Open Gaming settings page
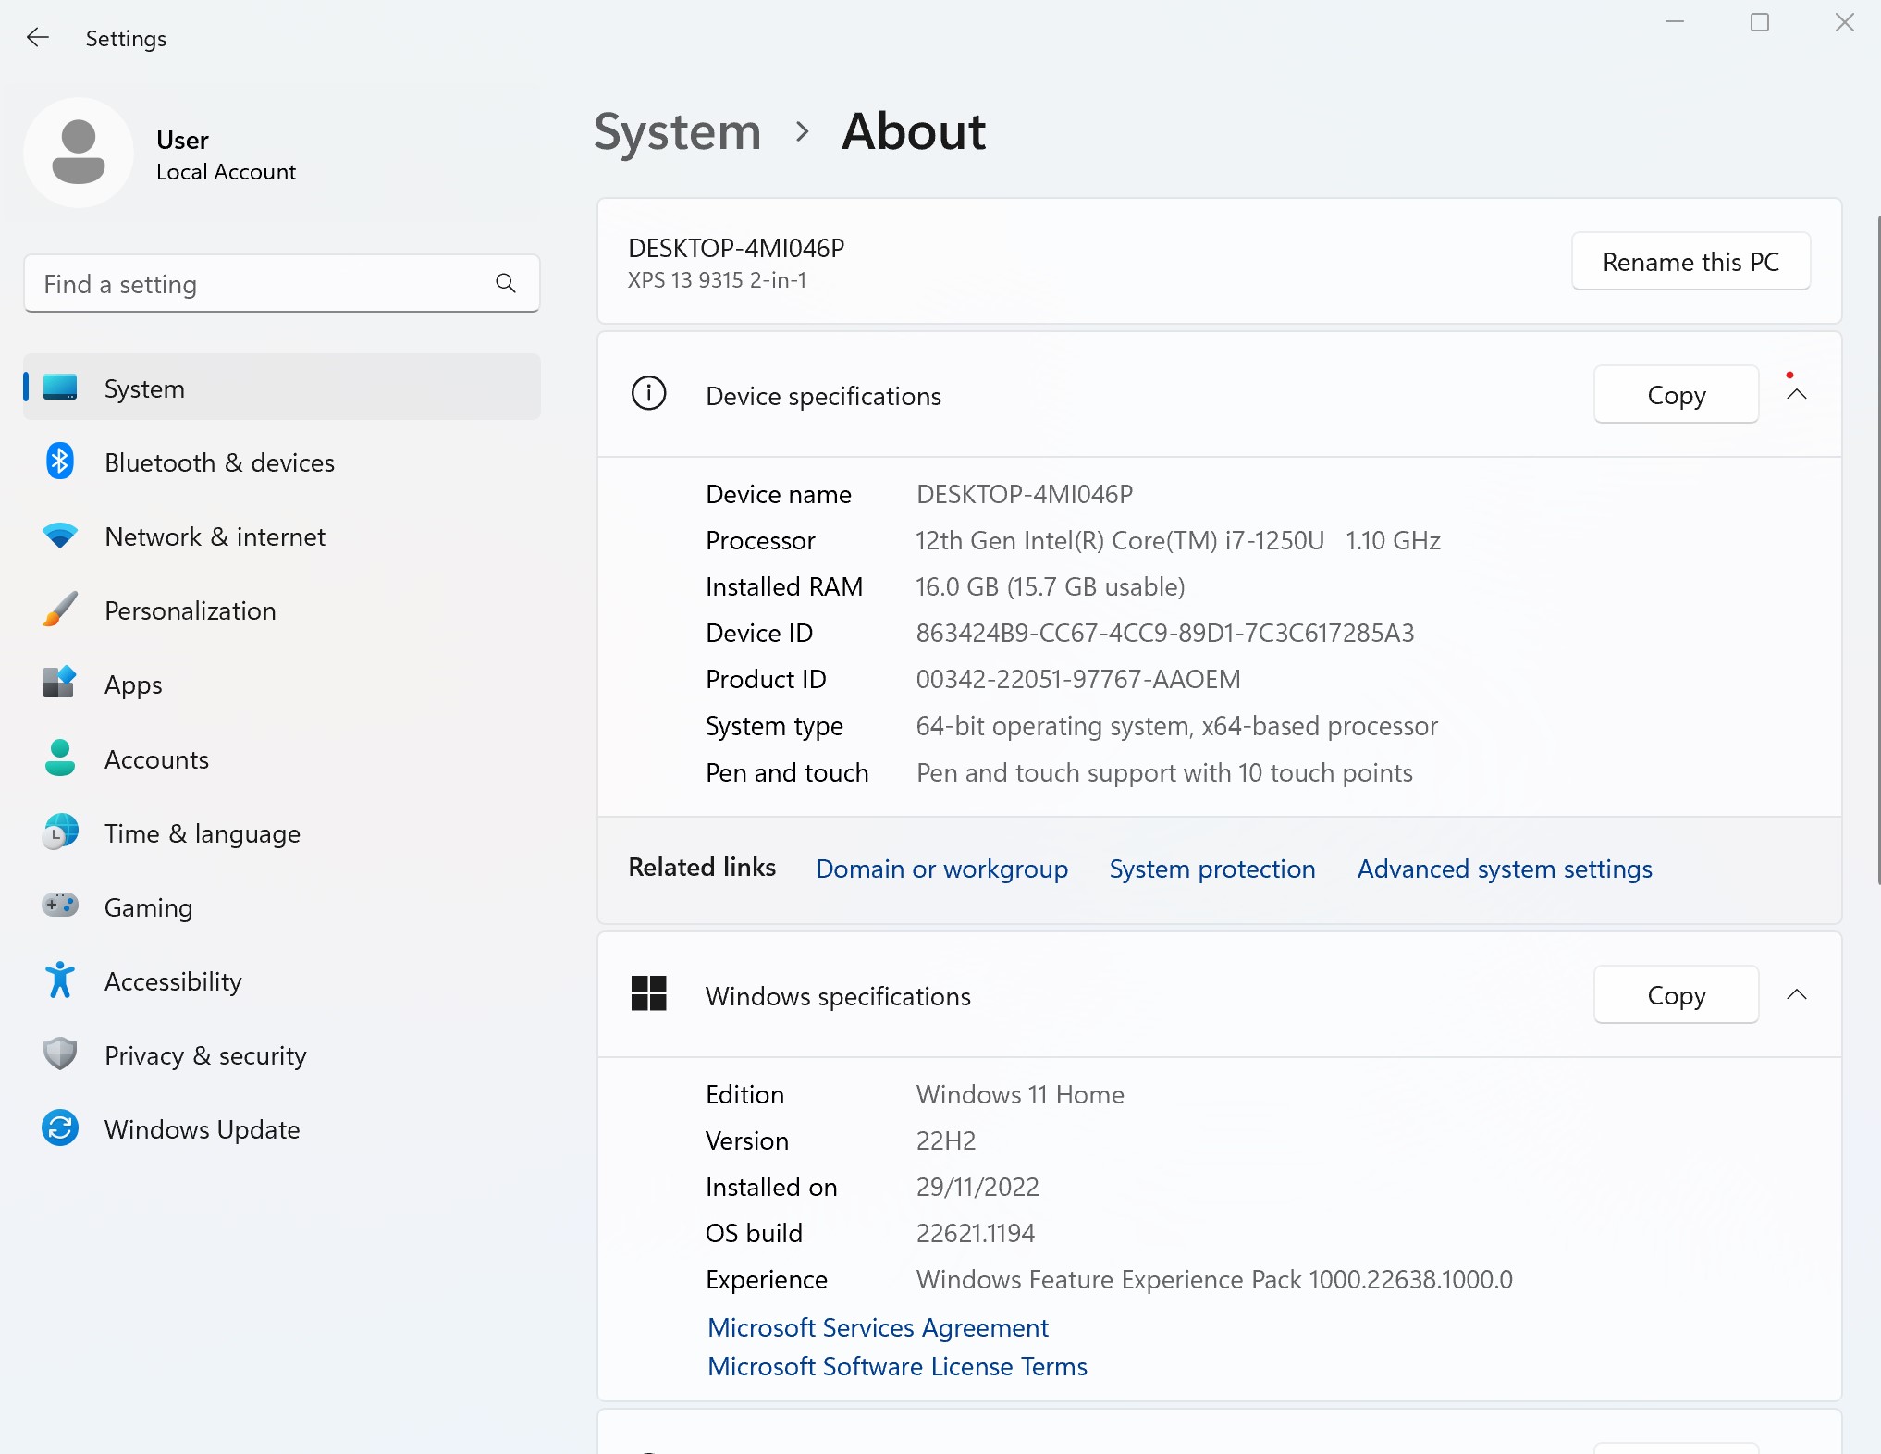 pyautogui.click(x=282, y=906)
